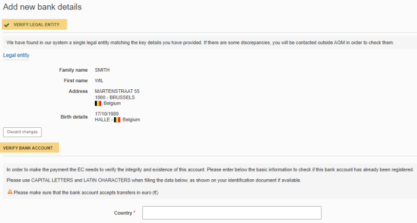417x223 pixels.
Task: Click the family name value SMITH
Action: [x=102, y=70]
